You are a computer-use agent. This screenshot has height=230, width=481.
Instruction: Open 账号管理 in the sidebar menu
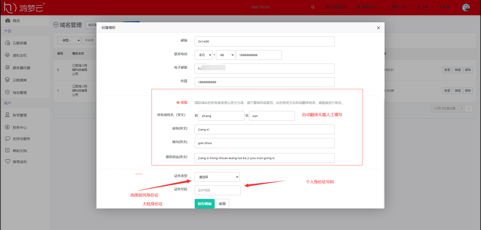20,115
